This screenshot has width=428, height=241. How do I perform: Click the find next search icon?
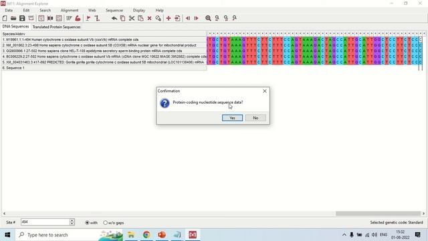tap(226, 18)
